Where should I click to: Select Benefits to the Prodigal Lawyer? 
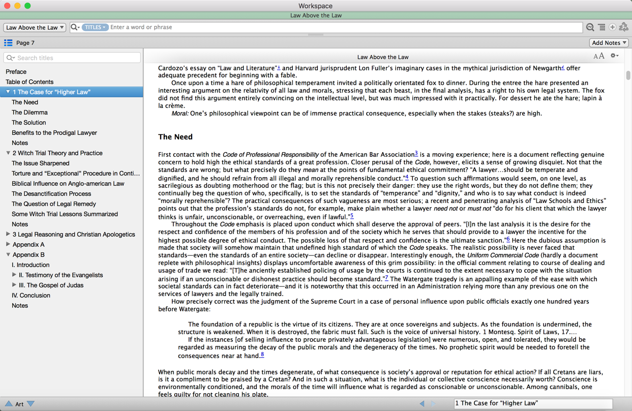[x=54, y=133]
